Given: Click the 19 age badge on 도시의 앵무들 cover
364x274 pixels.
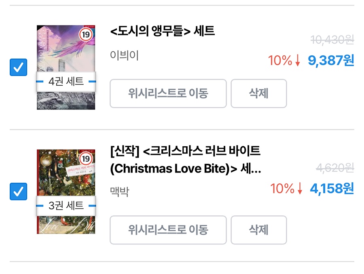Looking at the screenshot, I should pyautogui.click(x=86, y=35).
